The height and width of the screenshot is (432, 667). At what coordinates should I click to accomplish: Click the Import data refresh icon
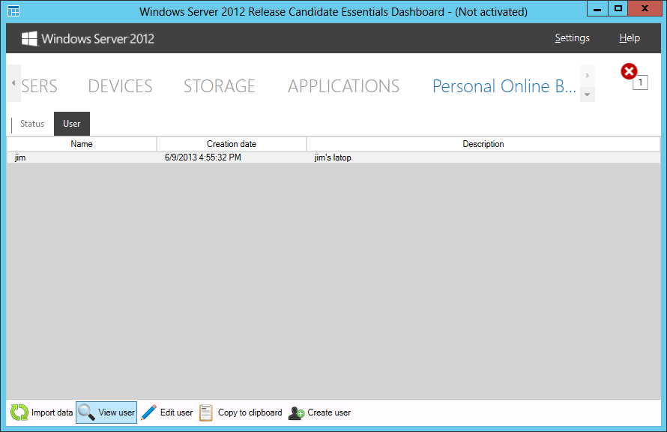click(19, 412)
